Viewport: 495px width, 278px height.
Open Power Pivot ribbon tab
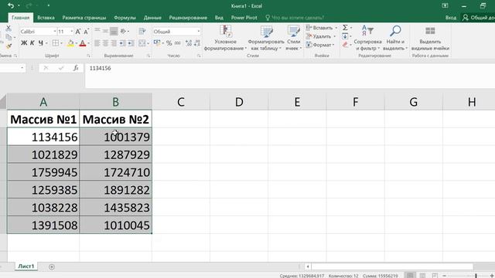point(244,18)
